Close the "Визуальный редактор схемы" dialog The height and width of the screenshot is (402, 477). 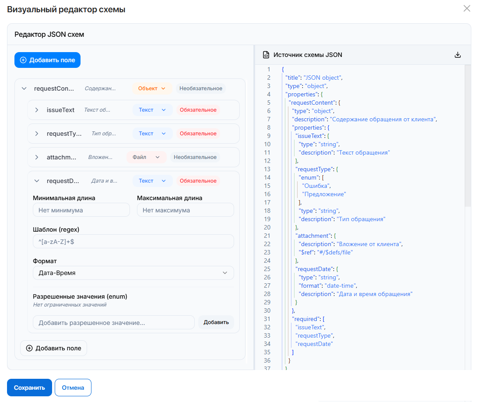(x=467, y=8)
